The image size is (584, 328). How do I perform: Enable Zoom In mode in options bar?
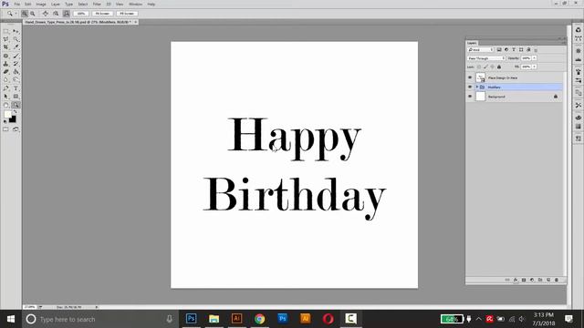[x=25, y=14]
